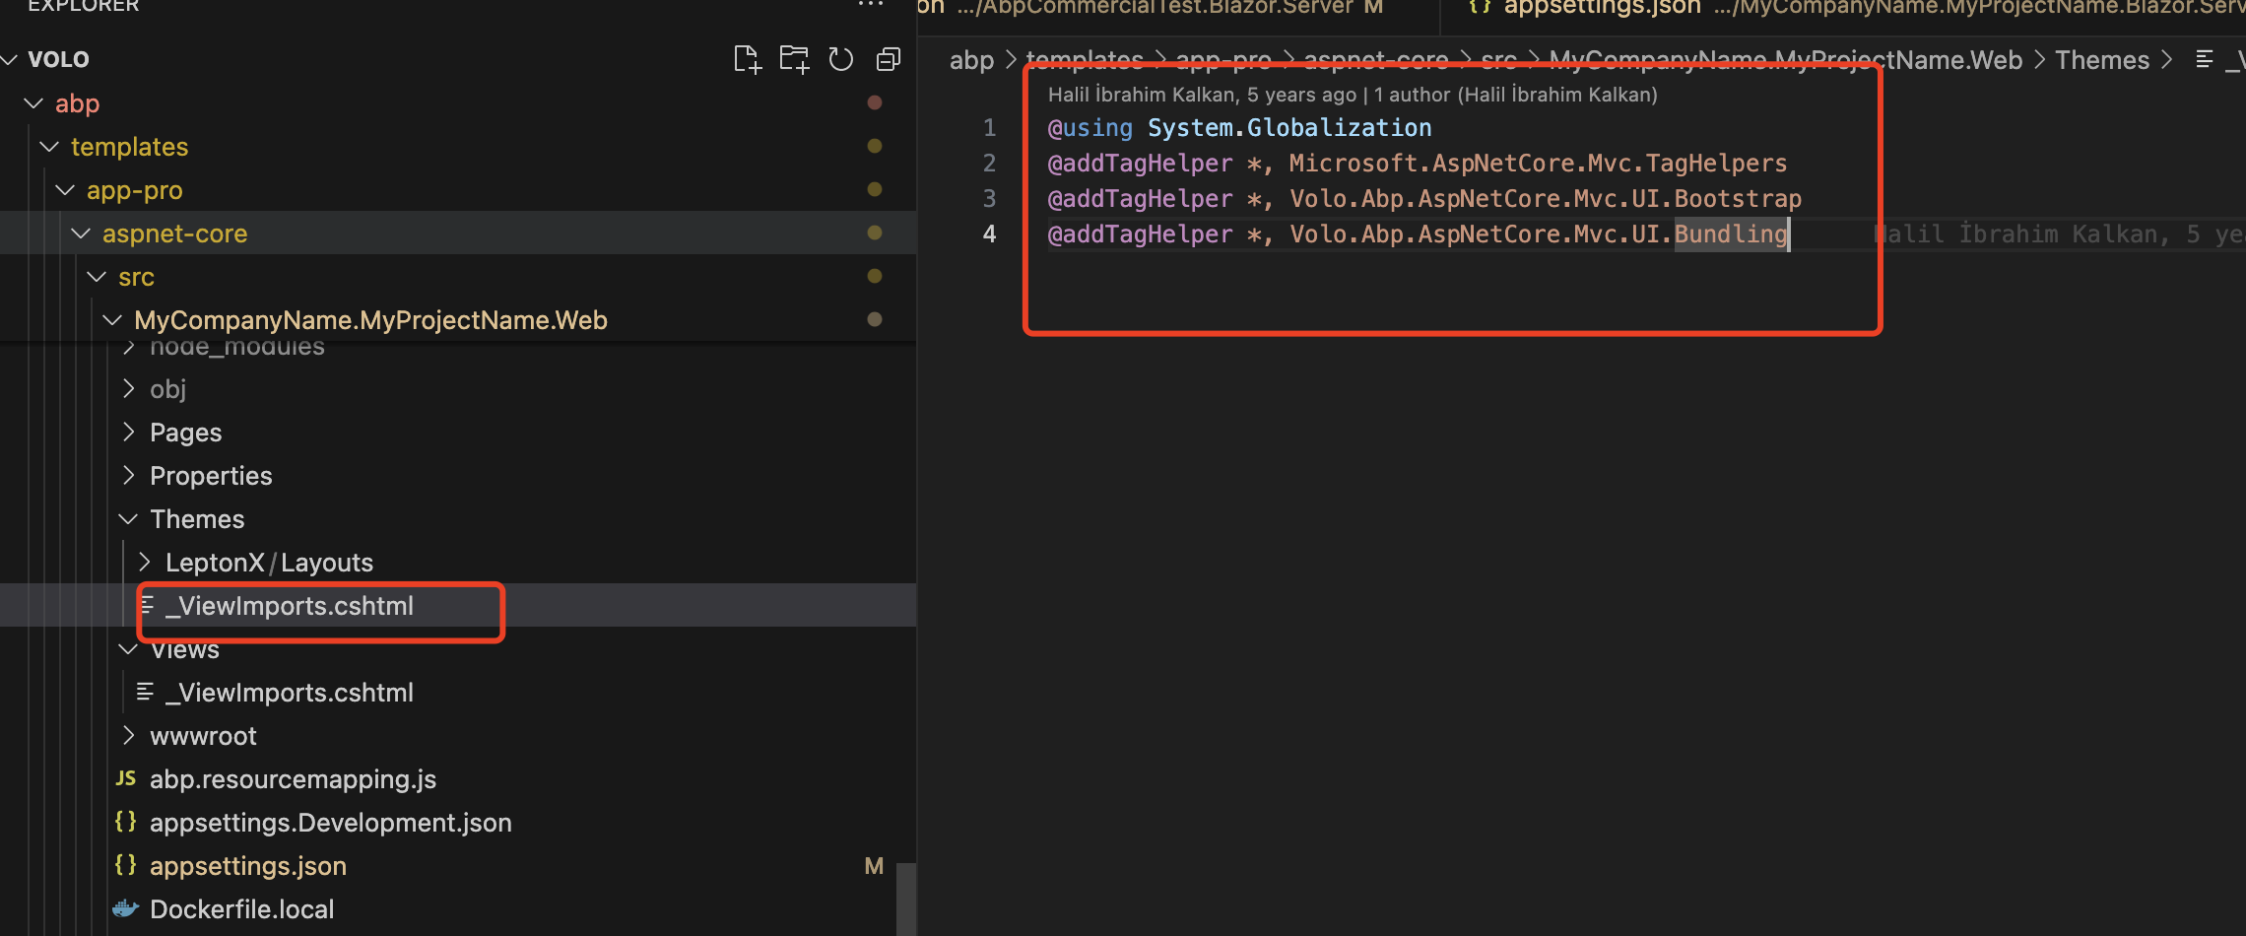Open abp.resourcemapping.js JavaScript file
The height and width of the screenshot is (936, 2246).
(293, 779)
